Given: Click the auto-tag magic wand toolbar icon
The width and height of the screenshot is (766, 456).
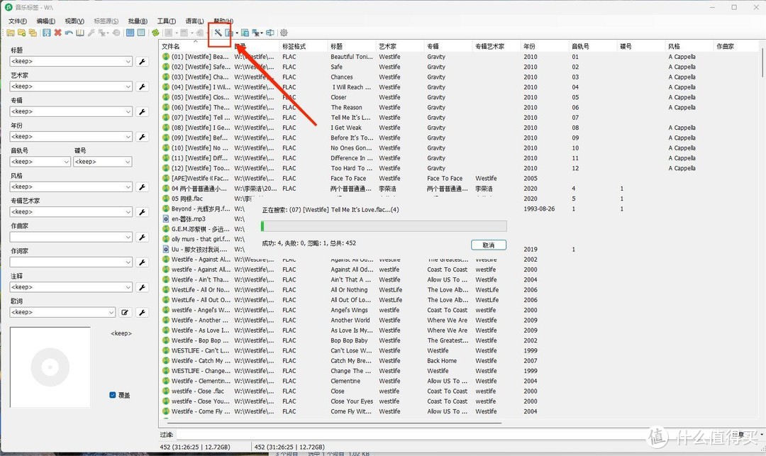Looking at the screenshot, I should pos(218,33).
